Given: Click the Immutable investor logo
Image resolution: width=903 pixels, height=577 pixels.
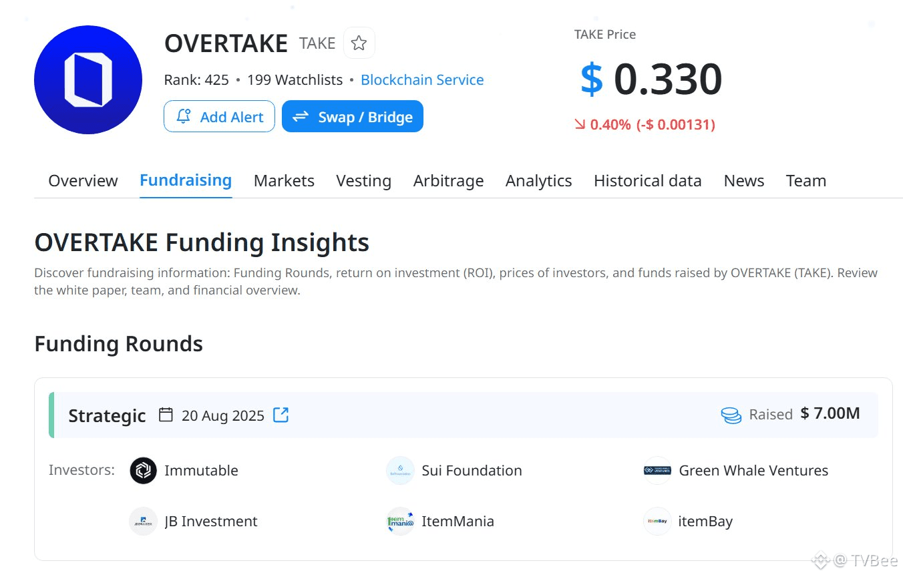Looking at the screenshot, I should (143, 470).
